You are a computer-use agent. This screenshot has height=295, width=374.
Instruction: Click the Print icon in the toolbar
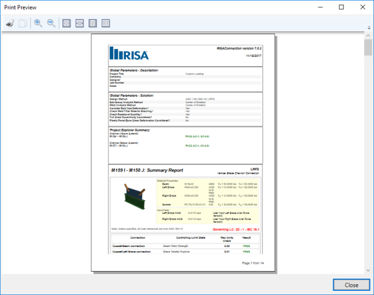(x=10, y=23)
